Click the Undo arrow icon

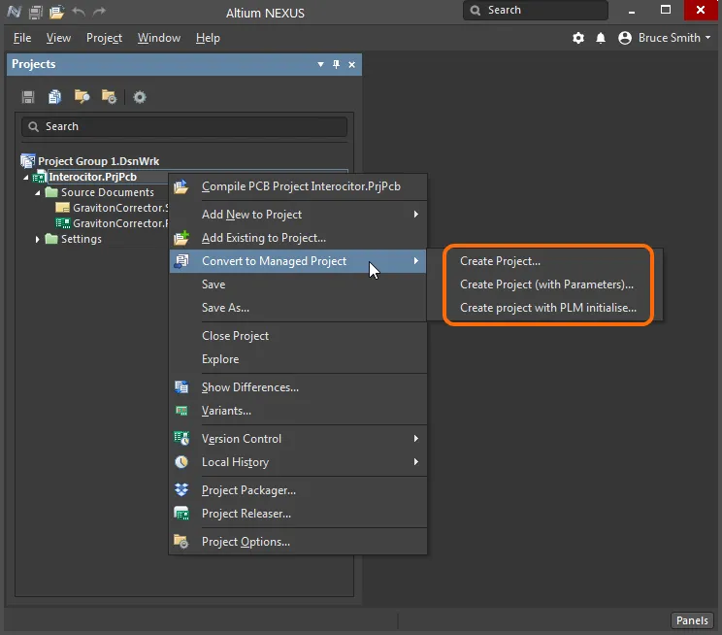pos(79,12)
